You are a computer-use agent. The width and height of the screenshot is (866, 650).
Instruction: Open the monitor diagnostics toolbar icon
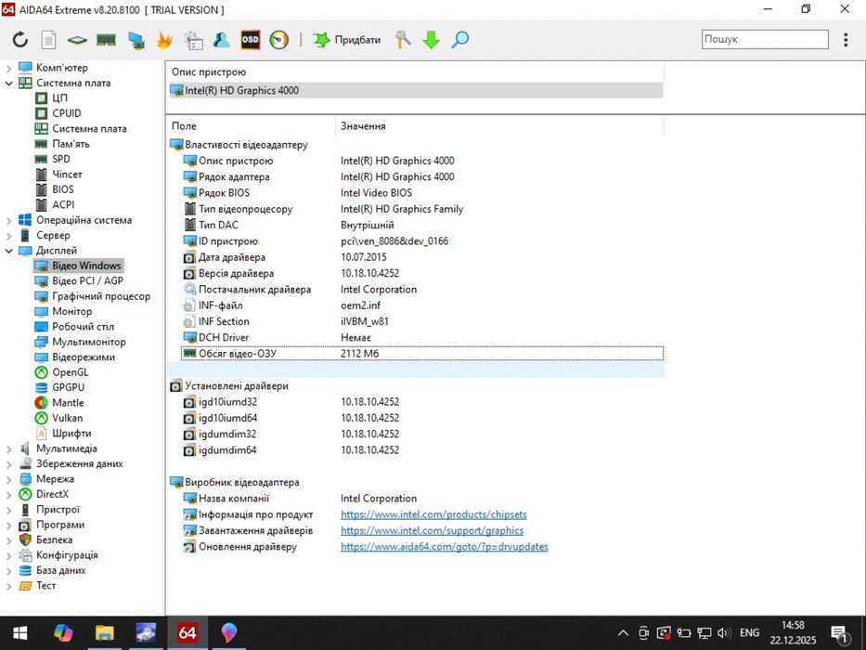(x=136, y=40)
